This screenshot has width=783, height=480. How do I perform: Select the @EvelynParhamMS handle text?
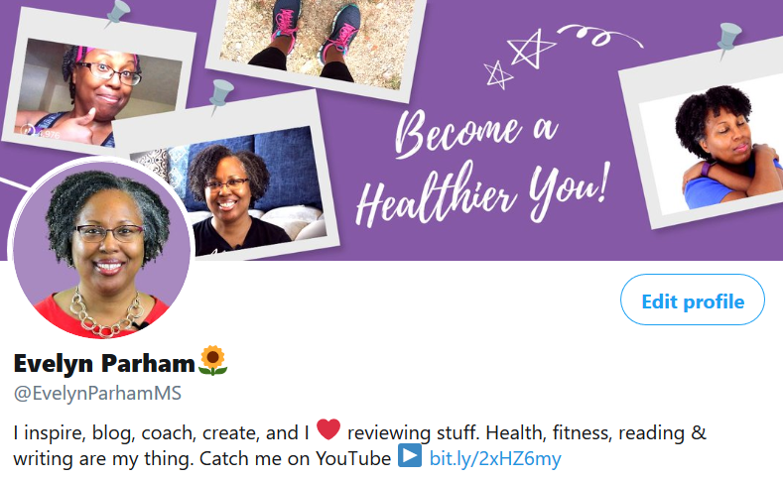click(x=97, y=394)
